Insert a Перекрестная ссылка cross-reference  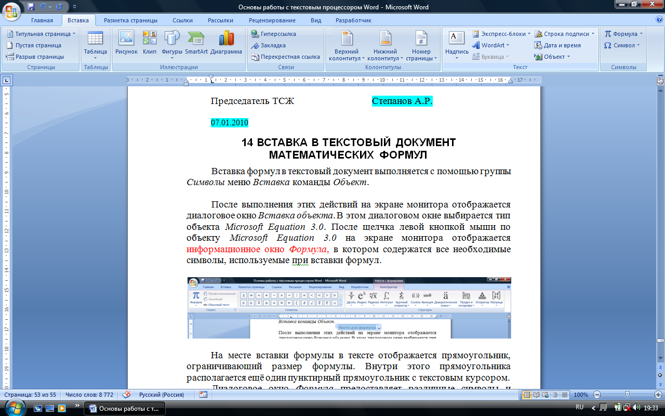[x=285, y=57]
